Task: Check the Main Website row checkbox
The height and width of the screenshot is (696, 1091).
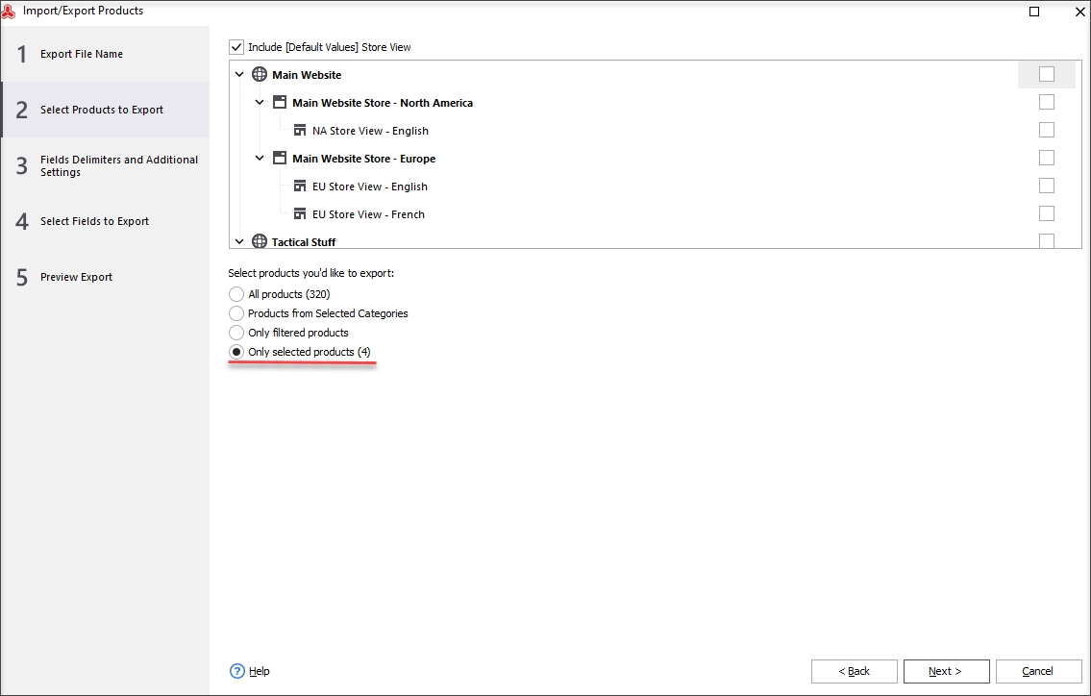Action: [1047, 74]
